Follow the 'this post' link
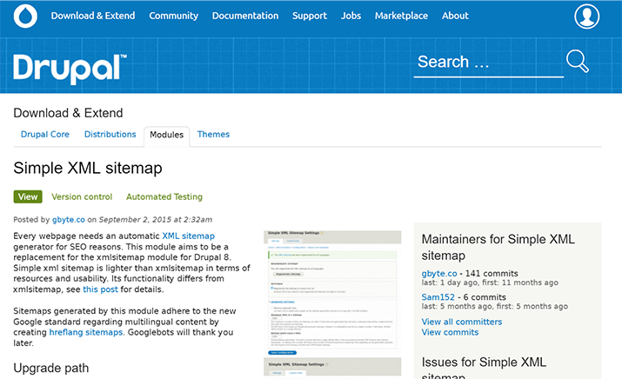 click(100, 289)
